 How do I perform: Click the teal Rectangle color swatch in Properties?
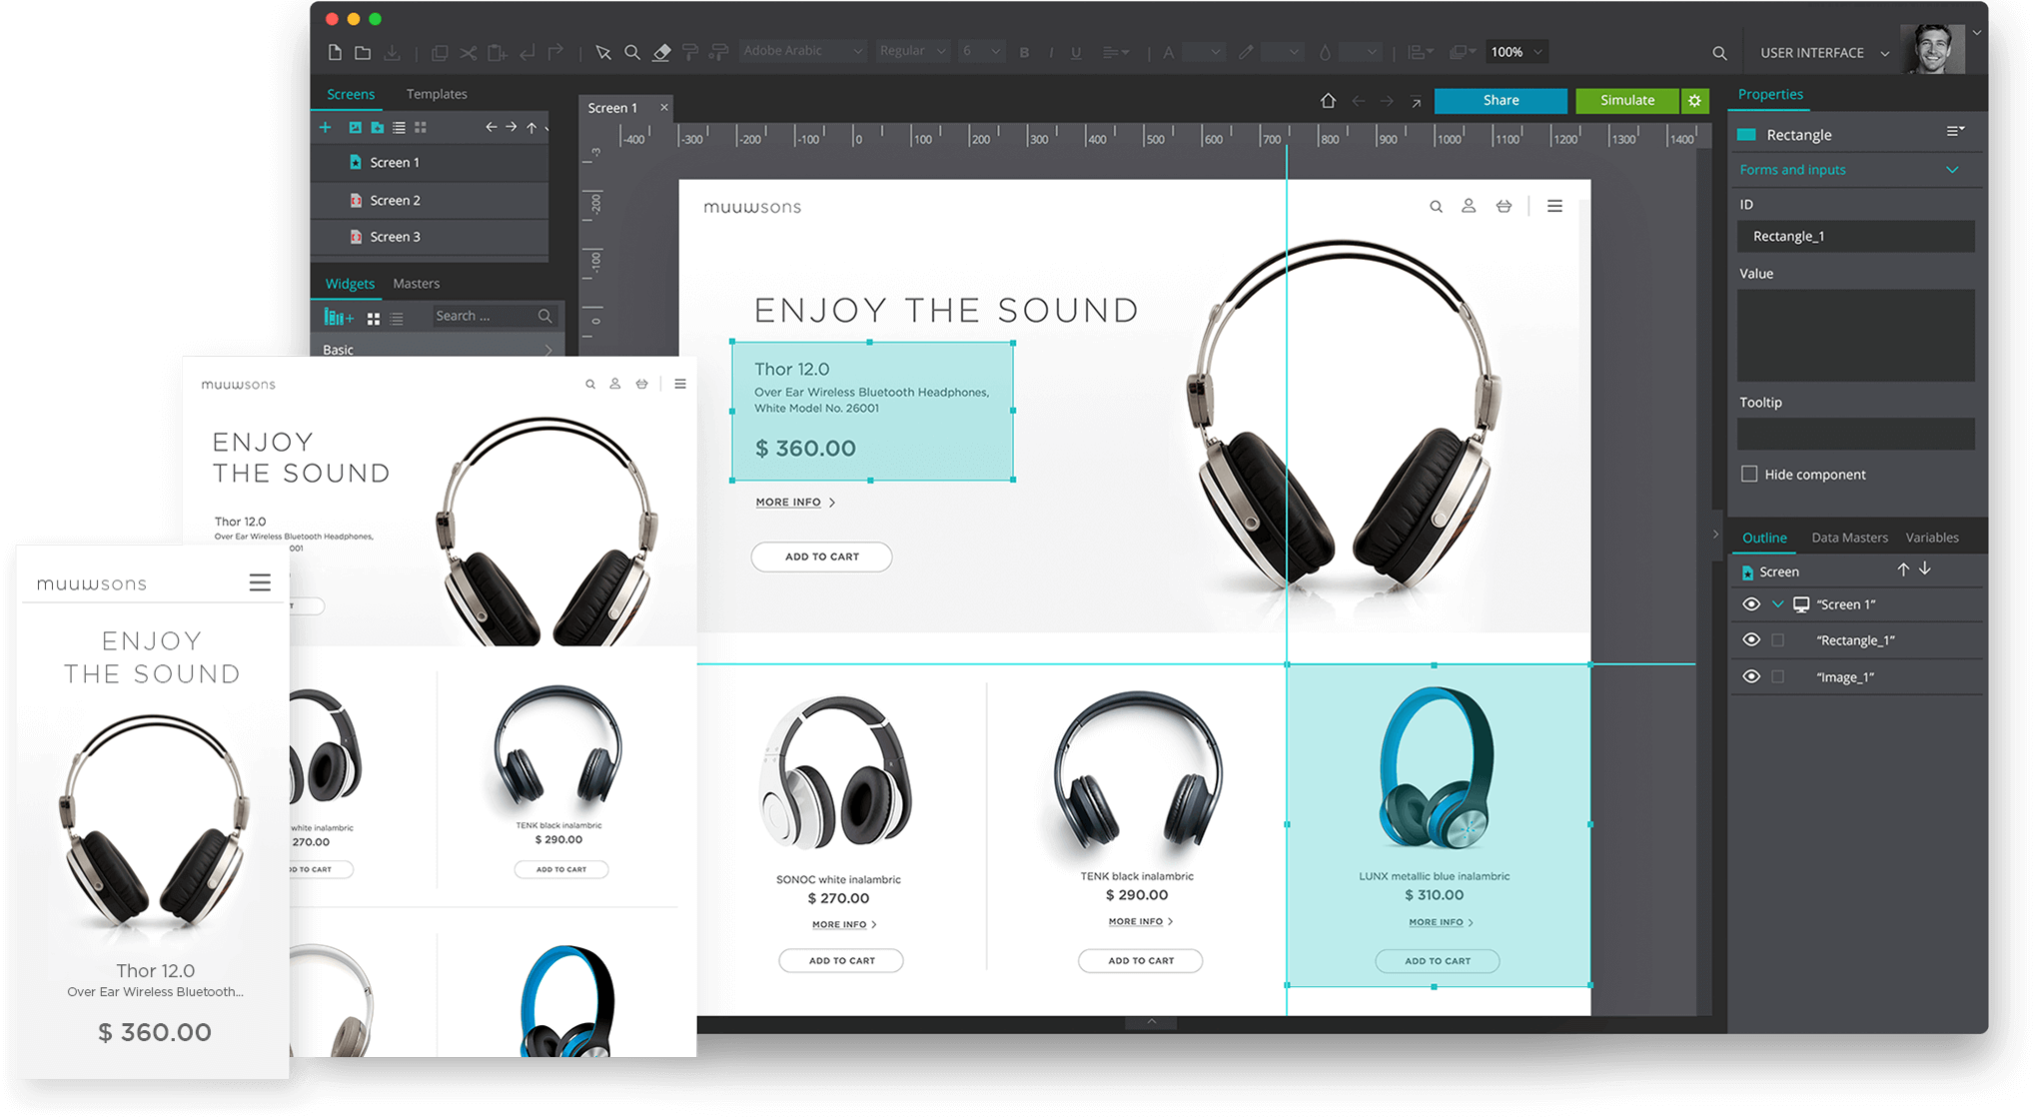1745,134
